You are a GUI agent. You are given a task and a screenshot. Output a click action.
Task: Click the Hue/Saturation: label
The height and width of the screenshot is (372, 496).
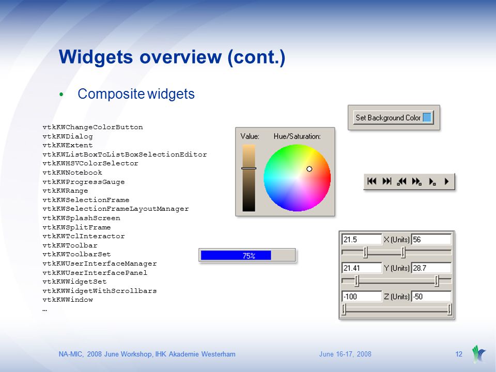(x=297, y=136)
